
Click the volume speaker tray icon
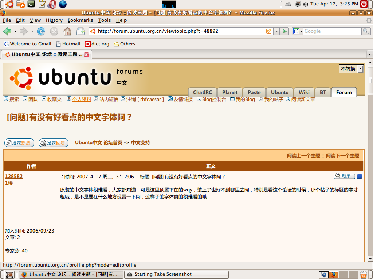pos(305,4)
